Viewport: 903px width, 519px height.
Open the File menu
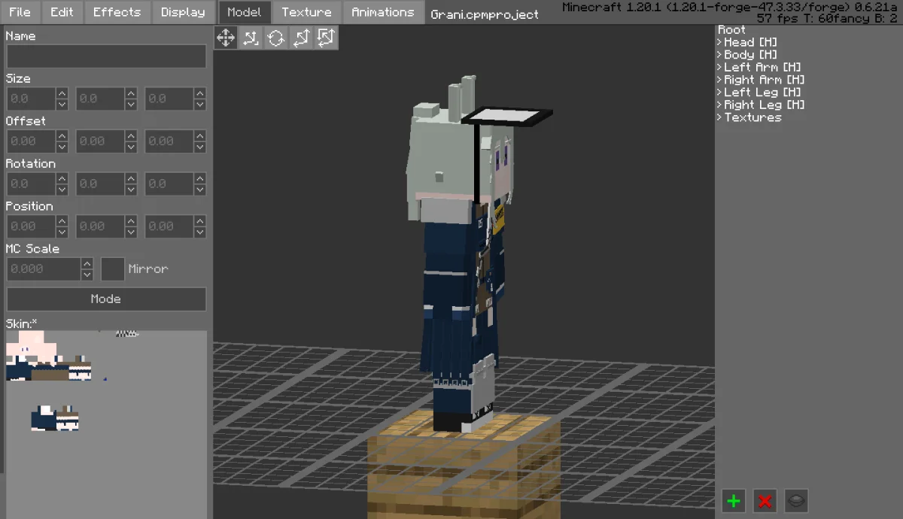(x=20, y=12)
